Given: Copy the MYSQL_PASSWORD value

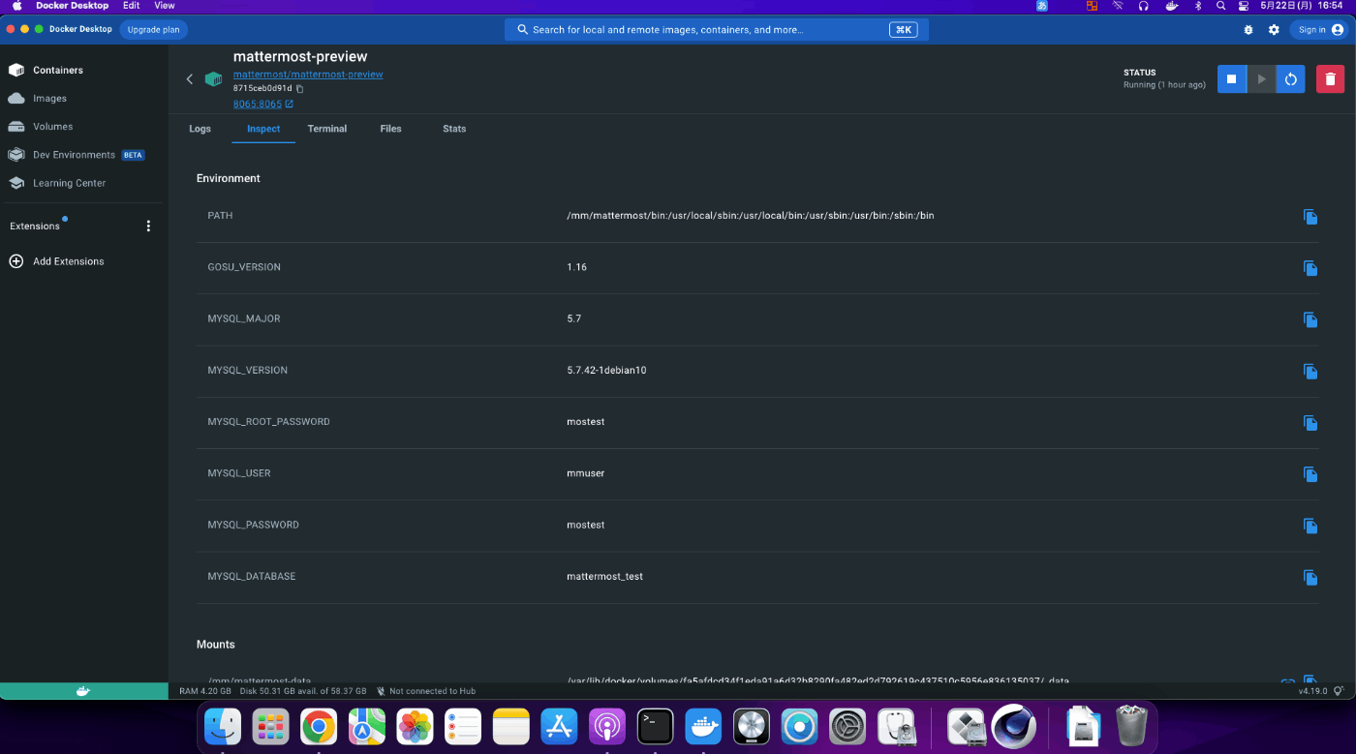Looking at the screenshot, I should tap(1310, 526).
